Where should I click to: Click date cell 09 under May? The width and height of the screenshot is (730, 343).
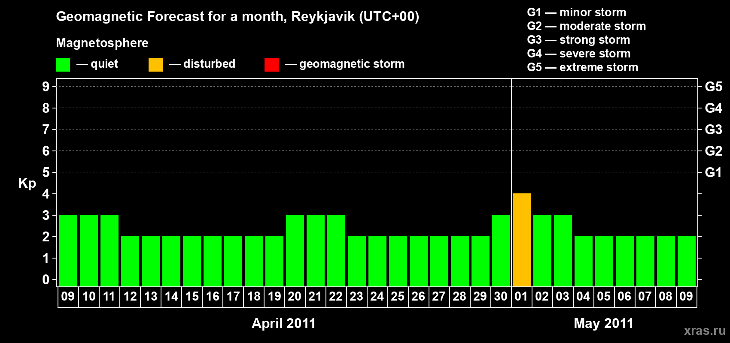pos(687,297)
